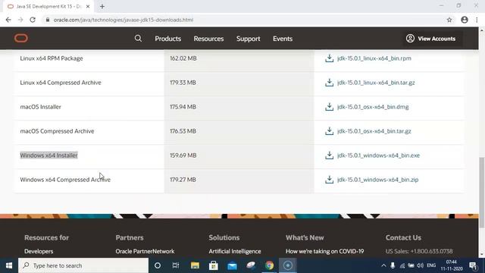Click the macOS Installer label

40,107
